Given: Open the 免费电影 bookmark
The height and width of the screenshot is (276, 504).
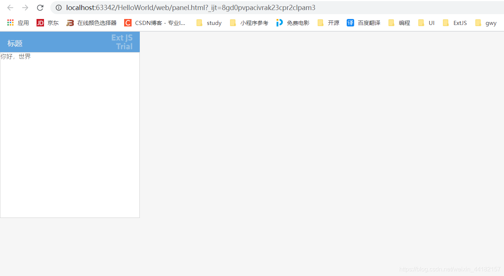Looking at the screenshot, I should 293,23.
